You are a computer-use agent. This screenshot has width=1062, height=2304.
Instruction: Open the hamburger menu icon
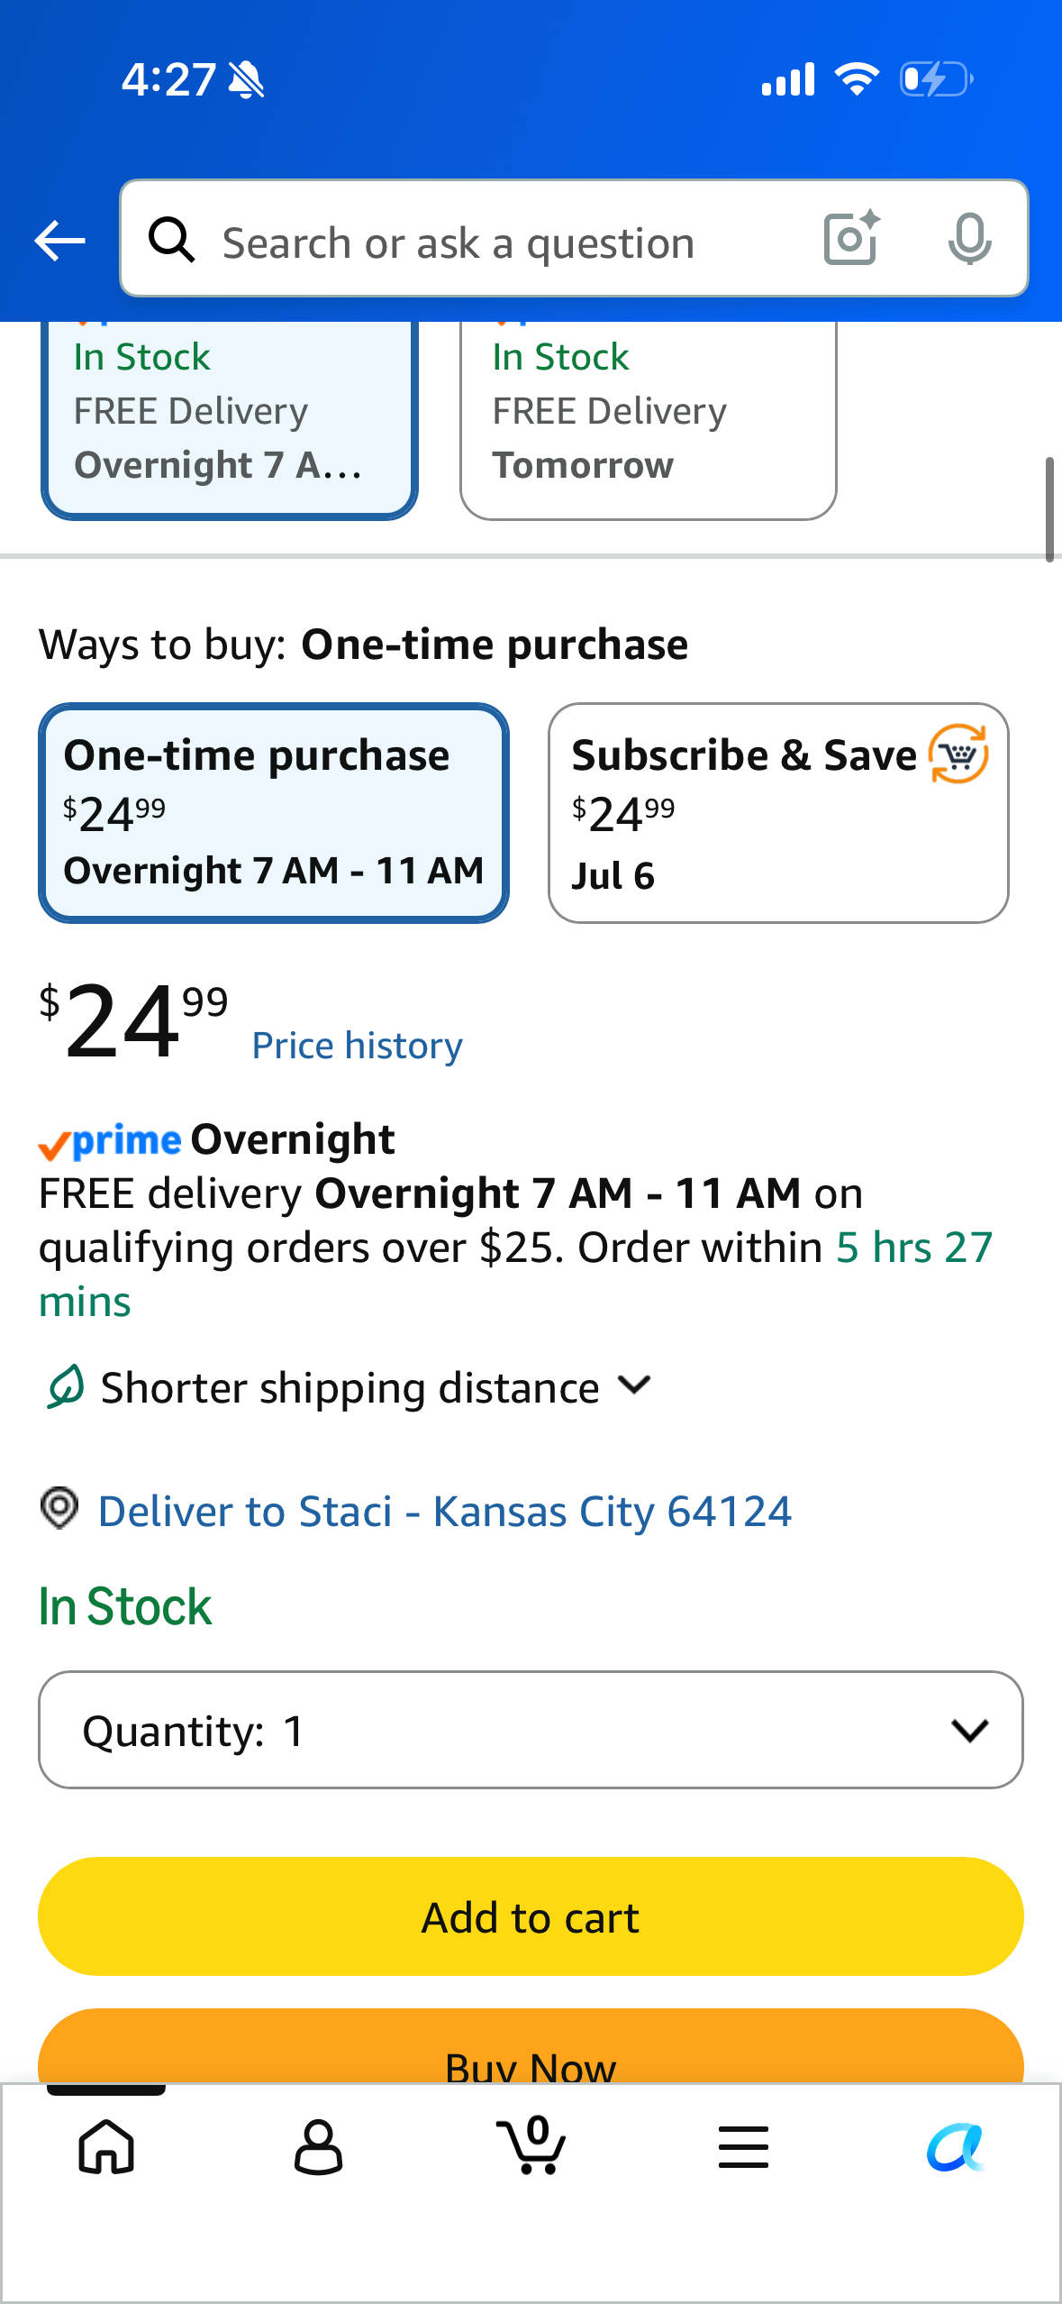point(744,2146)
